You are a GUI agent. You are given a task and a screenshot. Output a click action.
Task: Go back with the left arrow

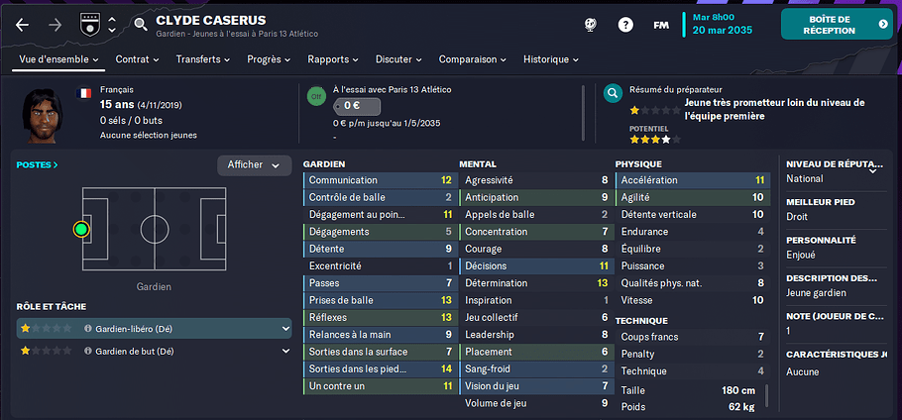coord(22,25)
